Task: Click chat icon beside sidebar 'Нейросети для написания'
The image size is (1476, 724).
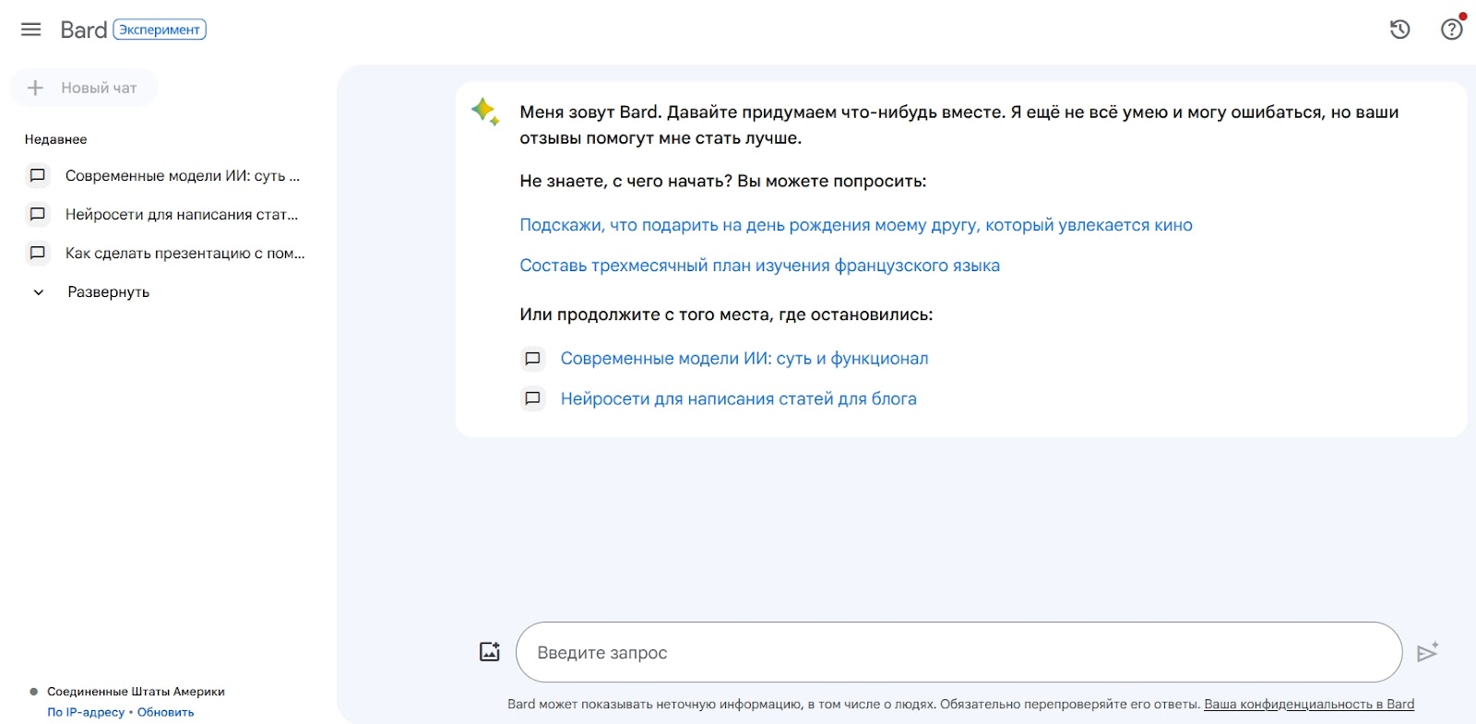Action: pyautogui.click(x=38, y=214)
